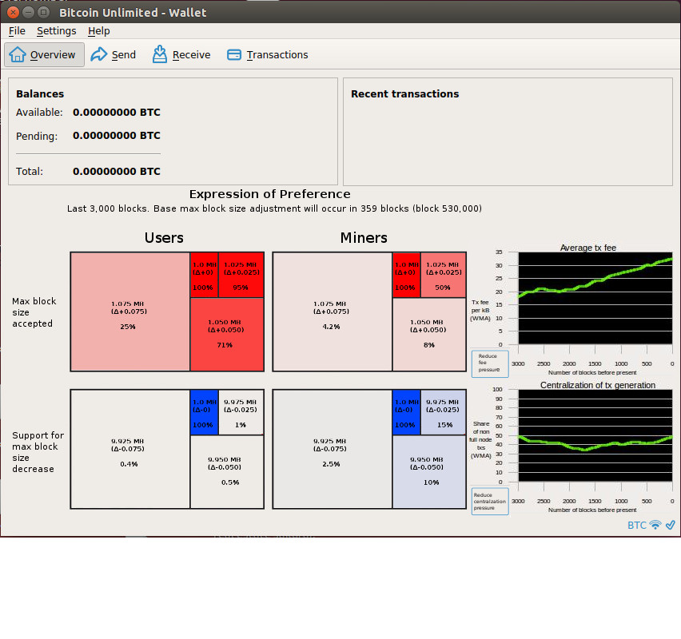Open the Settings menu
This screenshot has width=681, height=639.
click(x=57, y=31)
